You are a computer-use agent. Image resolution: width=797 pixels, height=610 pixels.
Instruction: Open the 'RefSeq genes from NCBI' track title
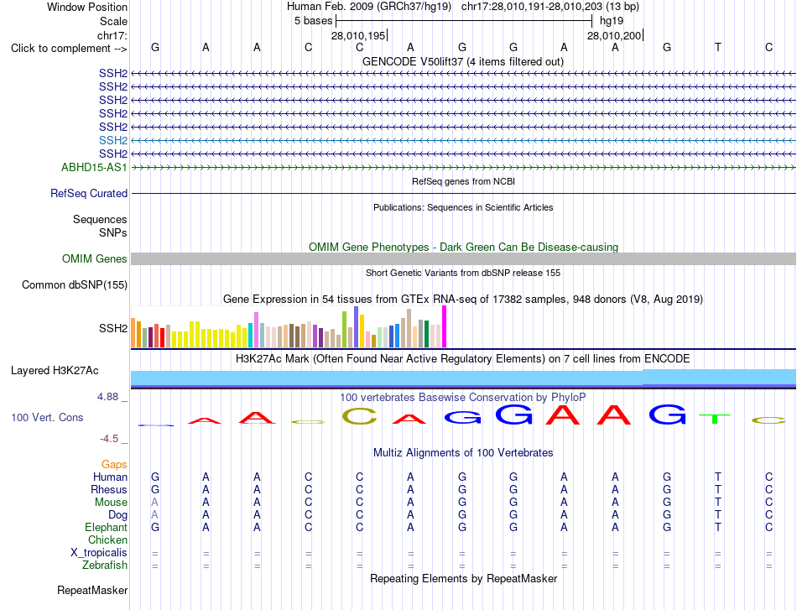[463, 181]
